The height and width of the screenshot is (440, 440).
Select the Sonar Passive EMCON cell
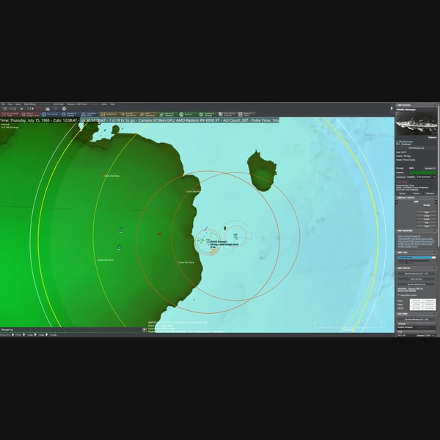[x=429, y=304]
